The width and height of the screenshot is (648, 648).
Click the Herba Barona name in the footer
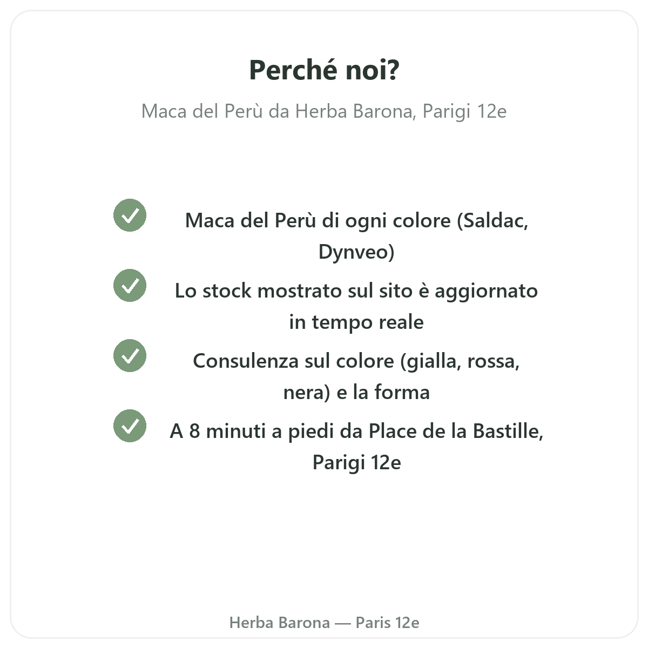pyautogui.click(x=279, y=623)
